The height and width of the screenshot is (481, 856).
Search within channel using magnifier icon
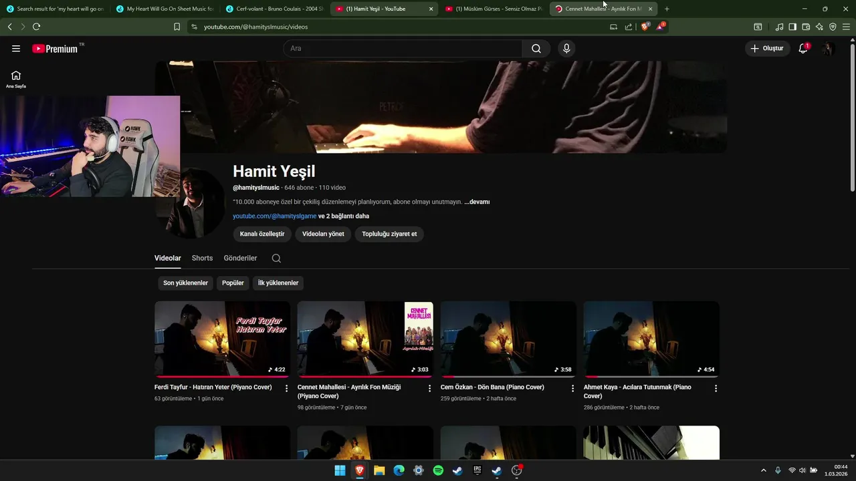point(276,258)
